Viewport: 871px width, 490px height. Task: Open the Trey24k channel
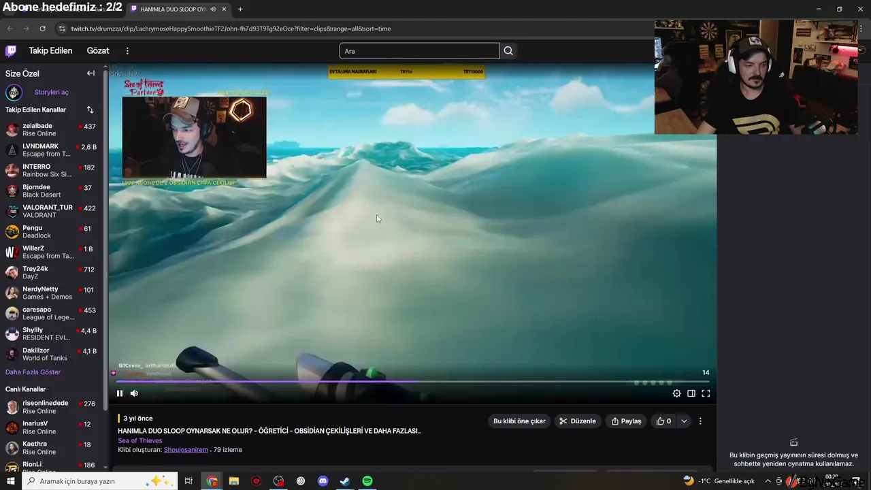(x=51, y=272)
